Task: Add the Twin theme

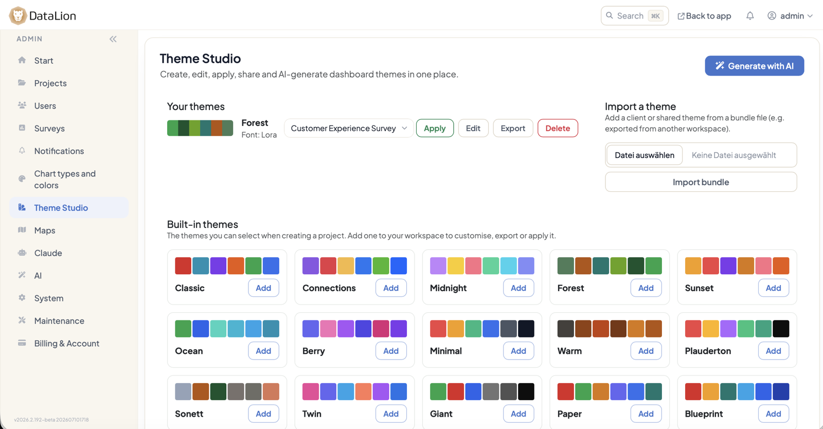Action: (391, 414)
